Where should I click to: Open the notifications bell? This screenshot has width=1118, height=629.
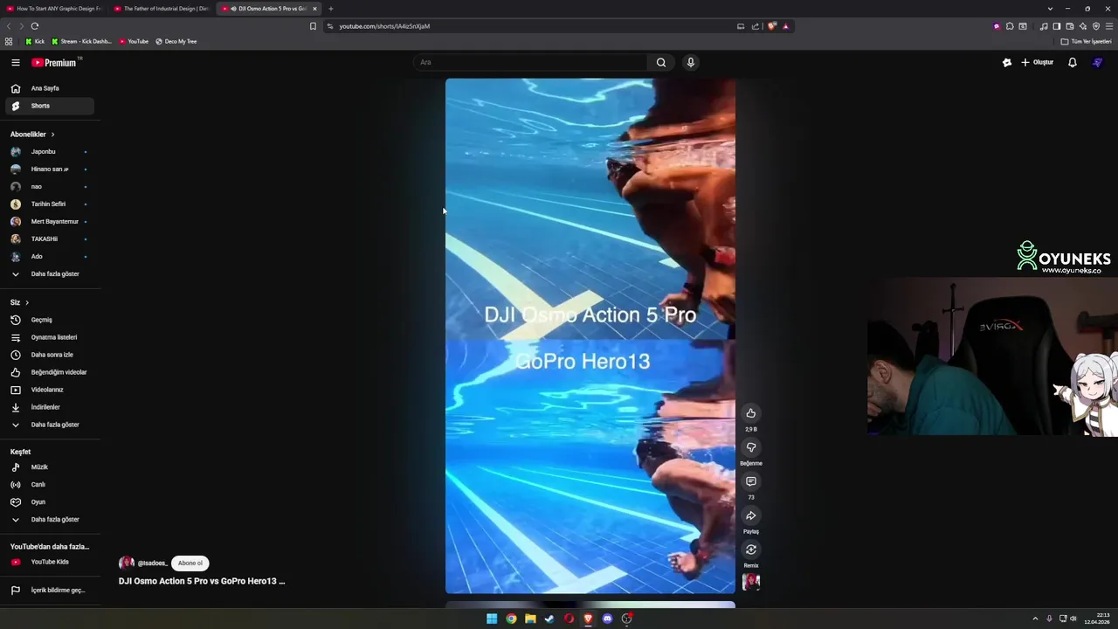[x=1073, y=62]
